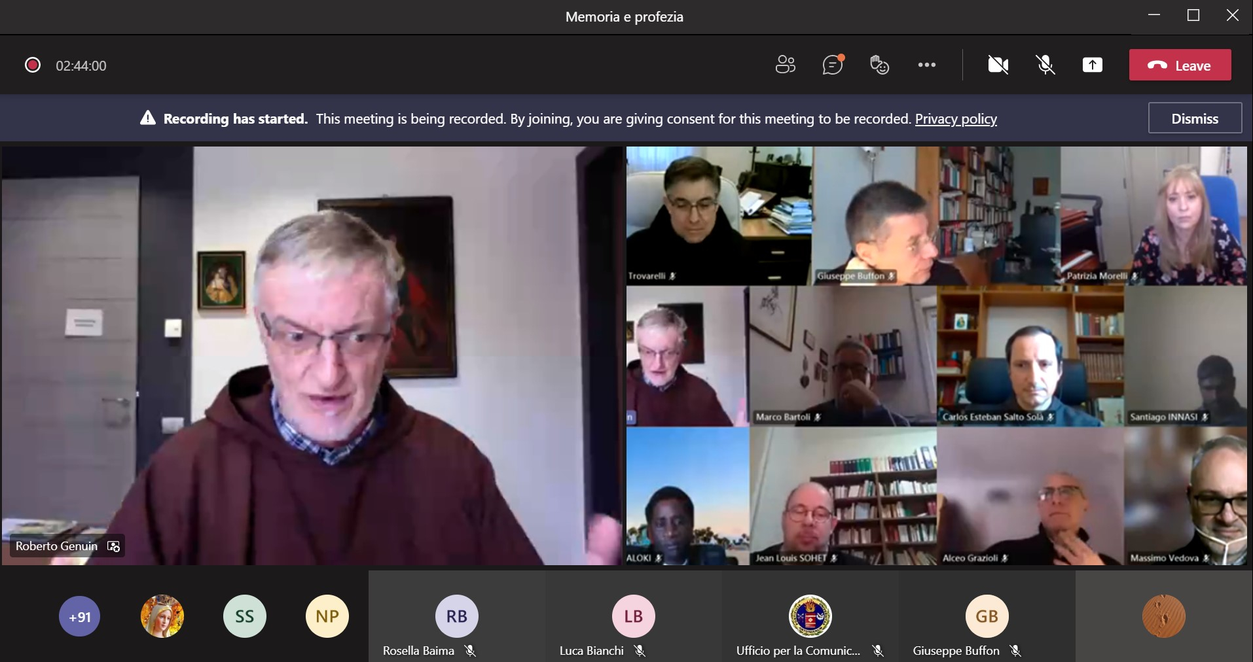Click the pin icon beside Roberto Genuin's name
The height and width of the screenshot is (662, 1253).
(x=113, y=546)
